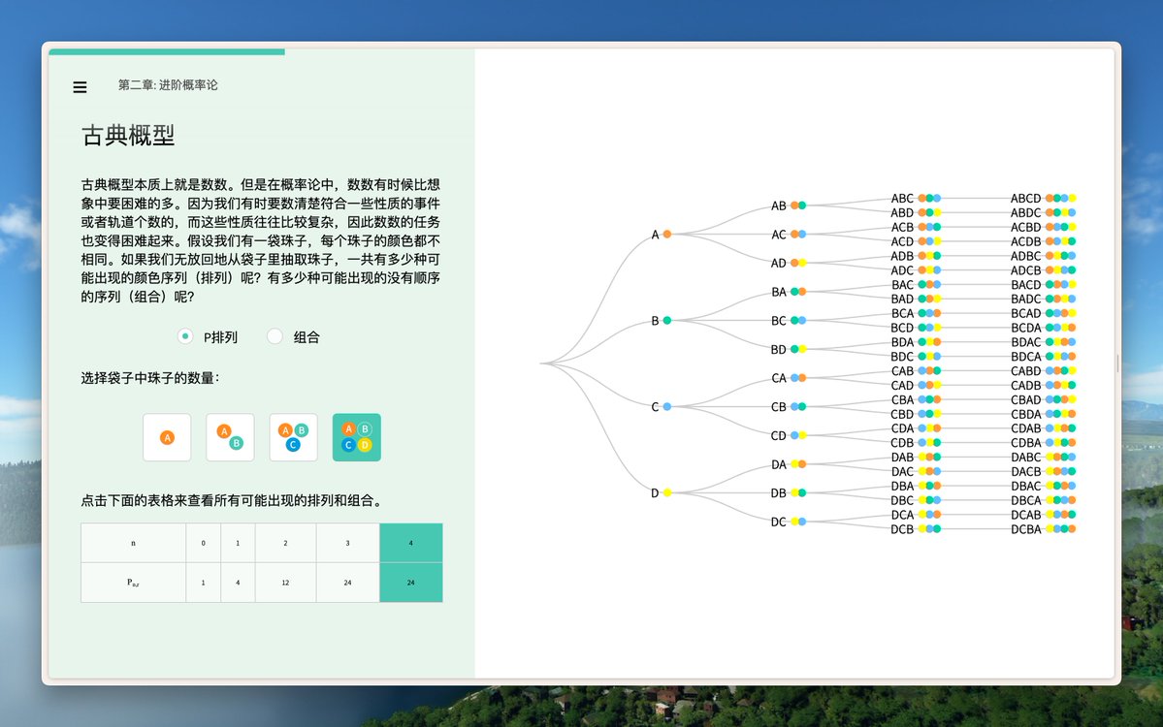Click table column n equals 1
This screenshot has width=1163, height=727.
pos(238,543)
